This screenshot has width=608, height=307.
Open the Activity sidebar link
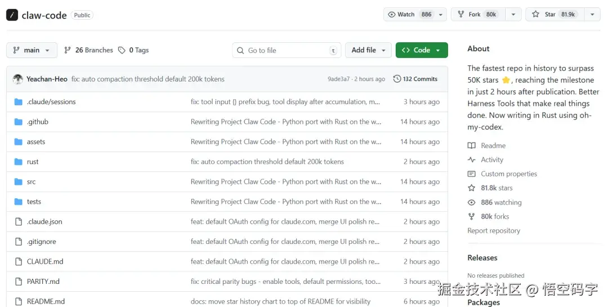coord(492,160)
